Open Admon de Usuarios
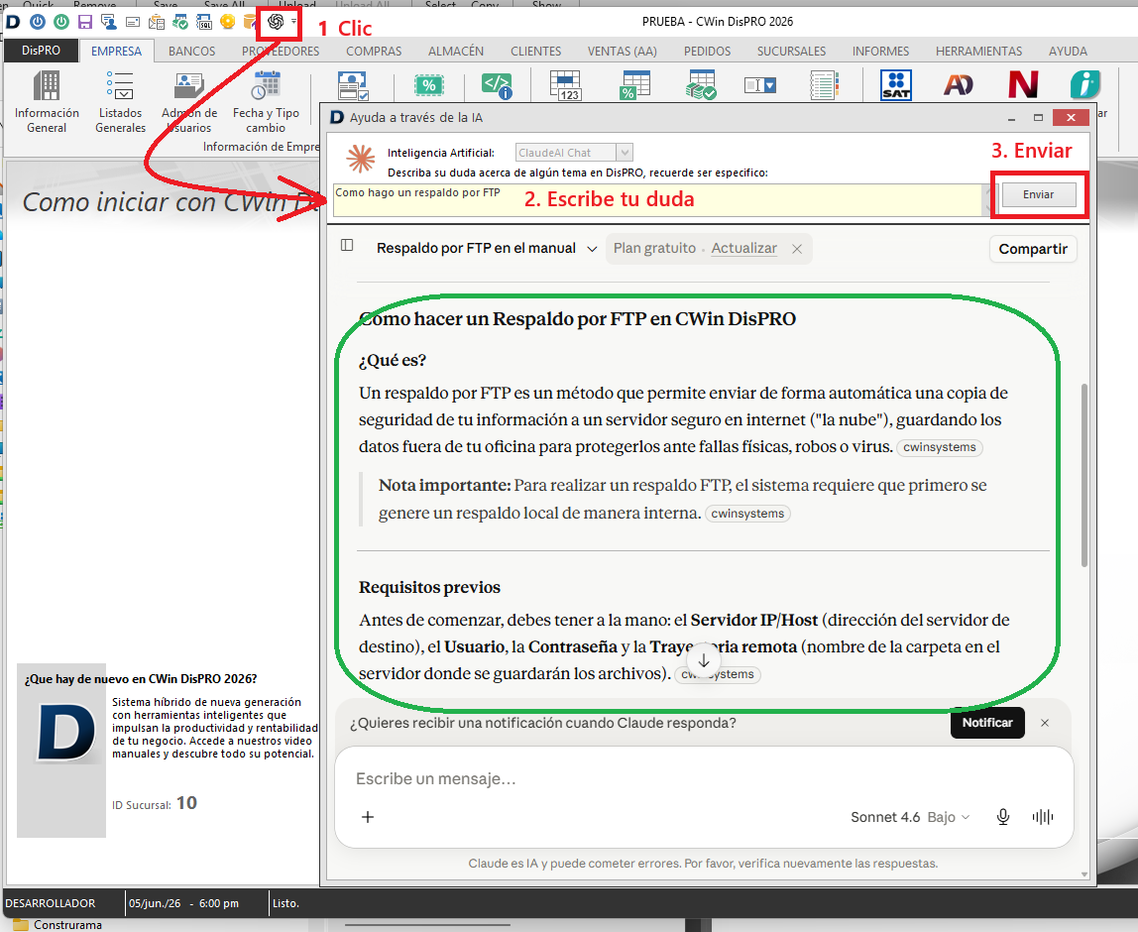This screenshot has width=1138, height=932. click(189, 101)
